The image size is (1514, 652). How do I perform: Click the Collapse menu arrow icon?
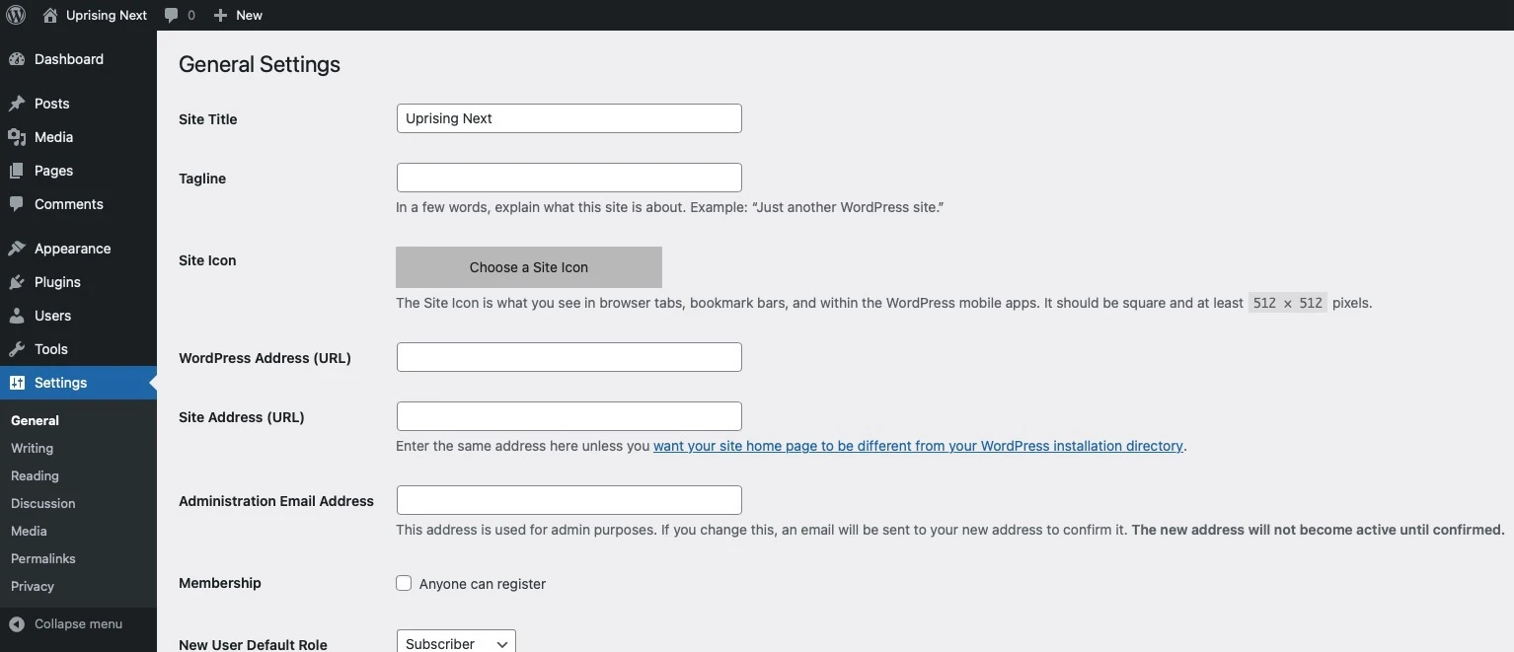point(17,624)
